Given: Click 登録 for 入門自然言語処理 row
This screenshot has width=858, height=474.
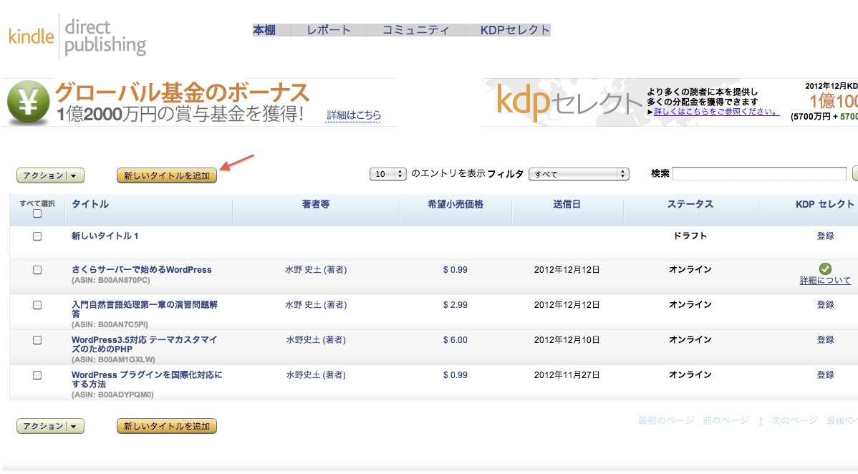Looking at the screenshot, I should 825,305.
